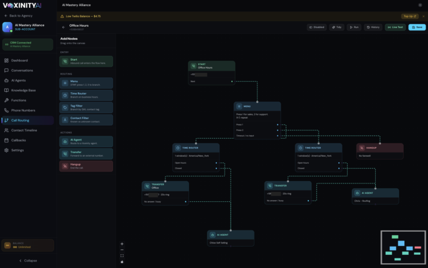Click the Balance Unlimited card
Viewport: 428px width, 268px height.
pyautogui.click(x=27, y=245)
